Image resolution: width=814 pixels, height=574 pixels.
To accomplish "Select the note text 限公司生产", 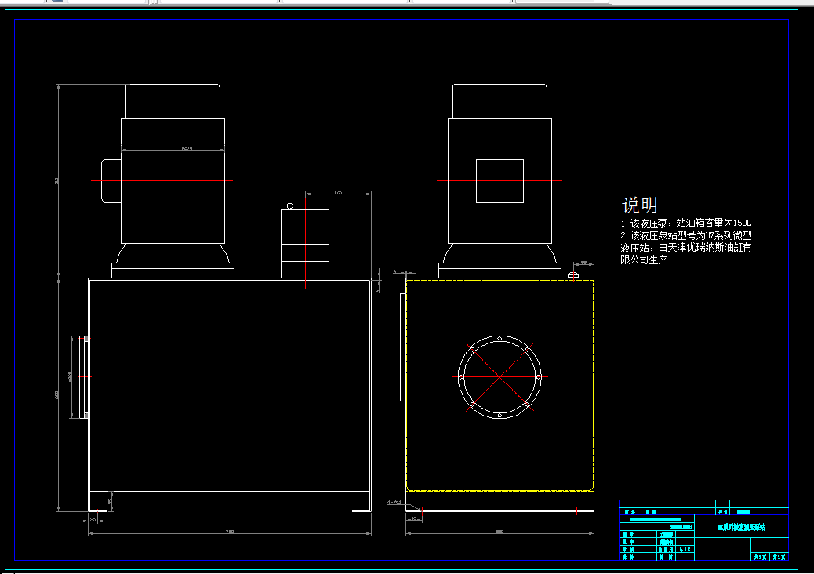I will click(x=644, y=260).
